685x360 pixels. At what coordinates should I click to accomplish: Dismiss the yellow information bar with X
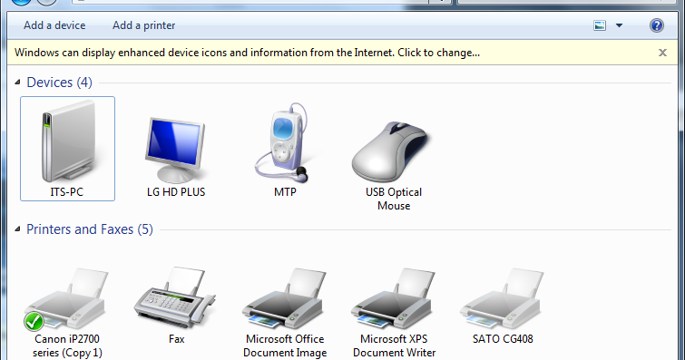662,53
